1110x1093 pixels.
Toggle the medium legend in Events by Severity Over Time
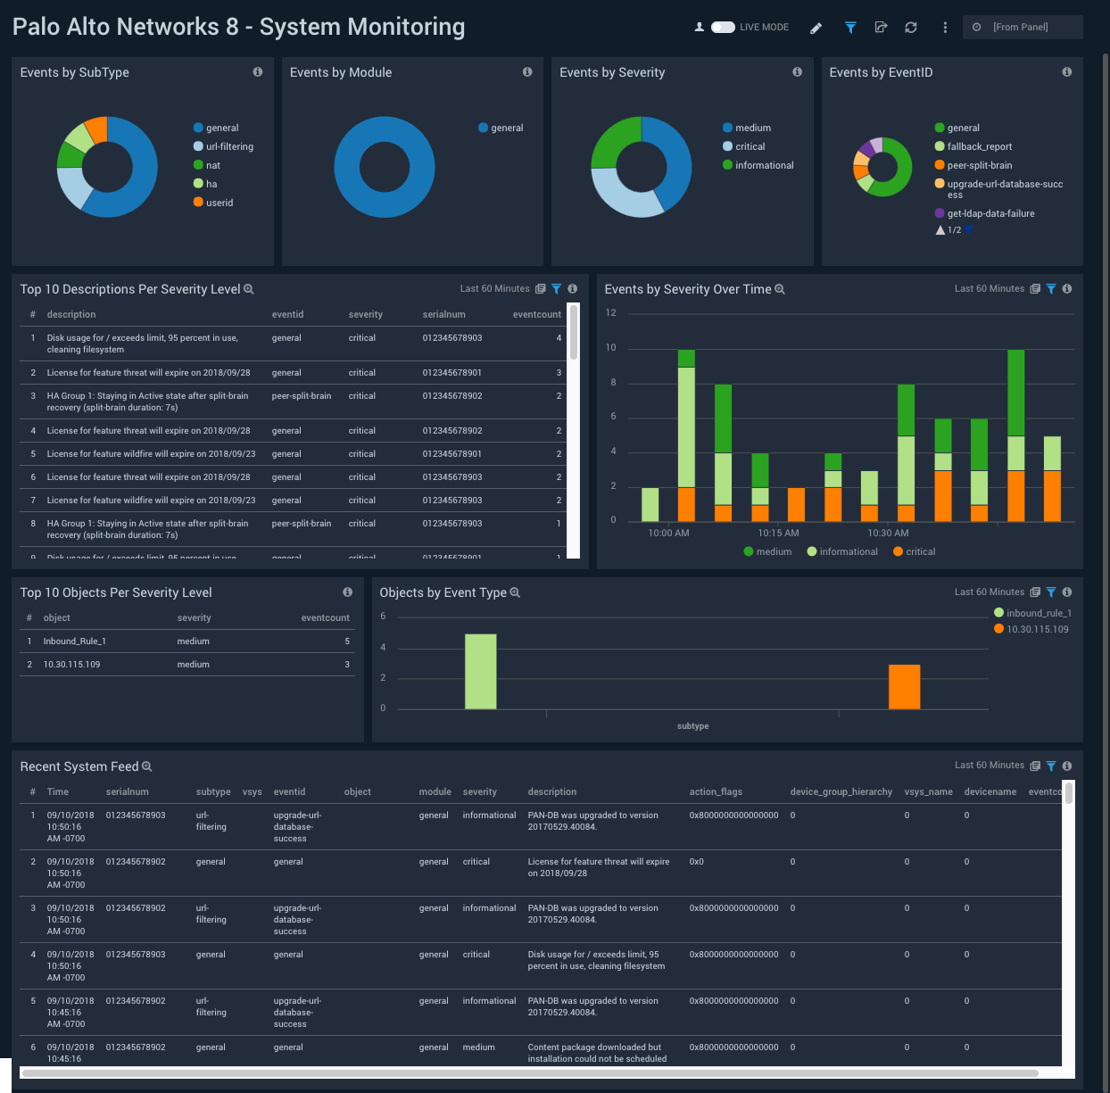coord(768,551)
